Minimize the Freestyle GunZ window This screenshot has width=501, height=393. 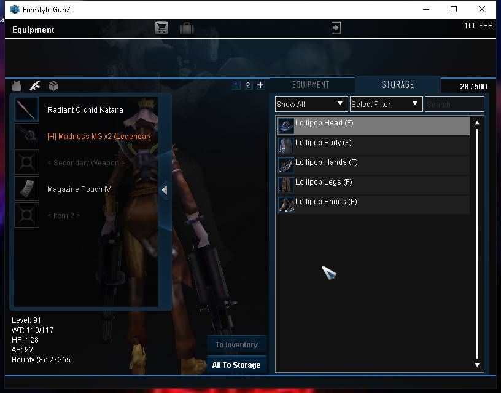[426, 9]
